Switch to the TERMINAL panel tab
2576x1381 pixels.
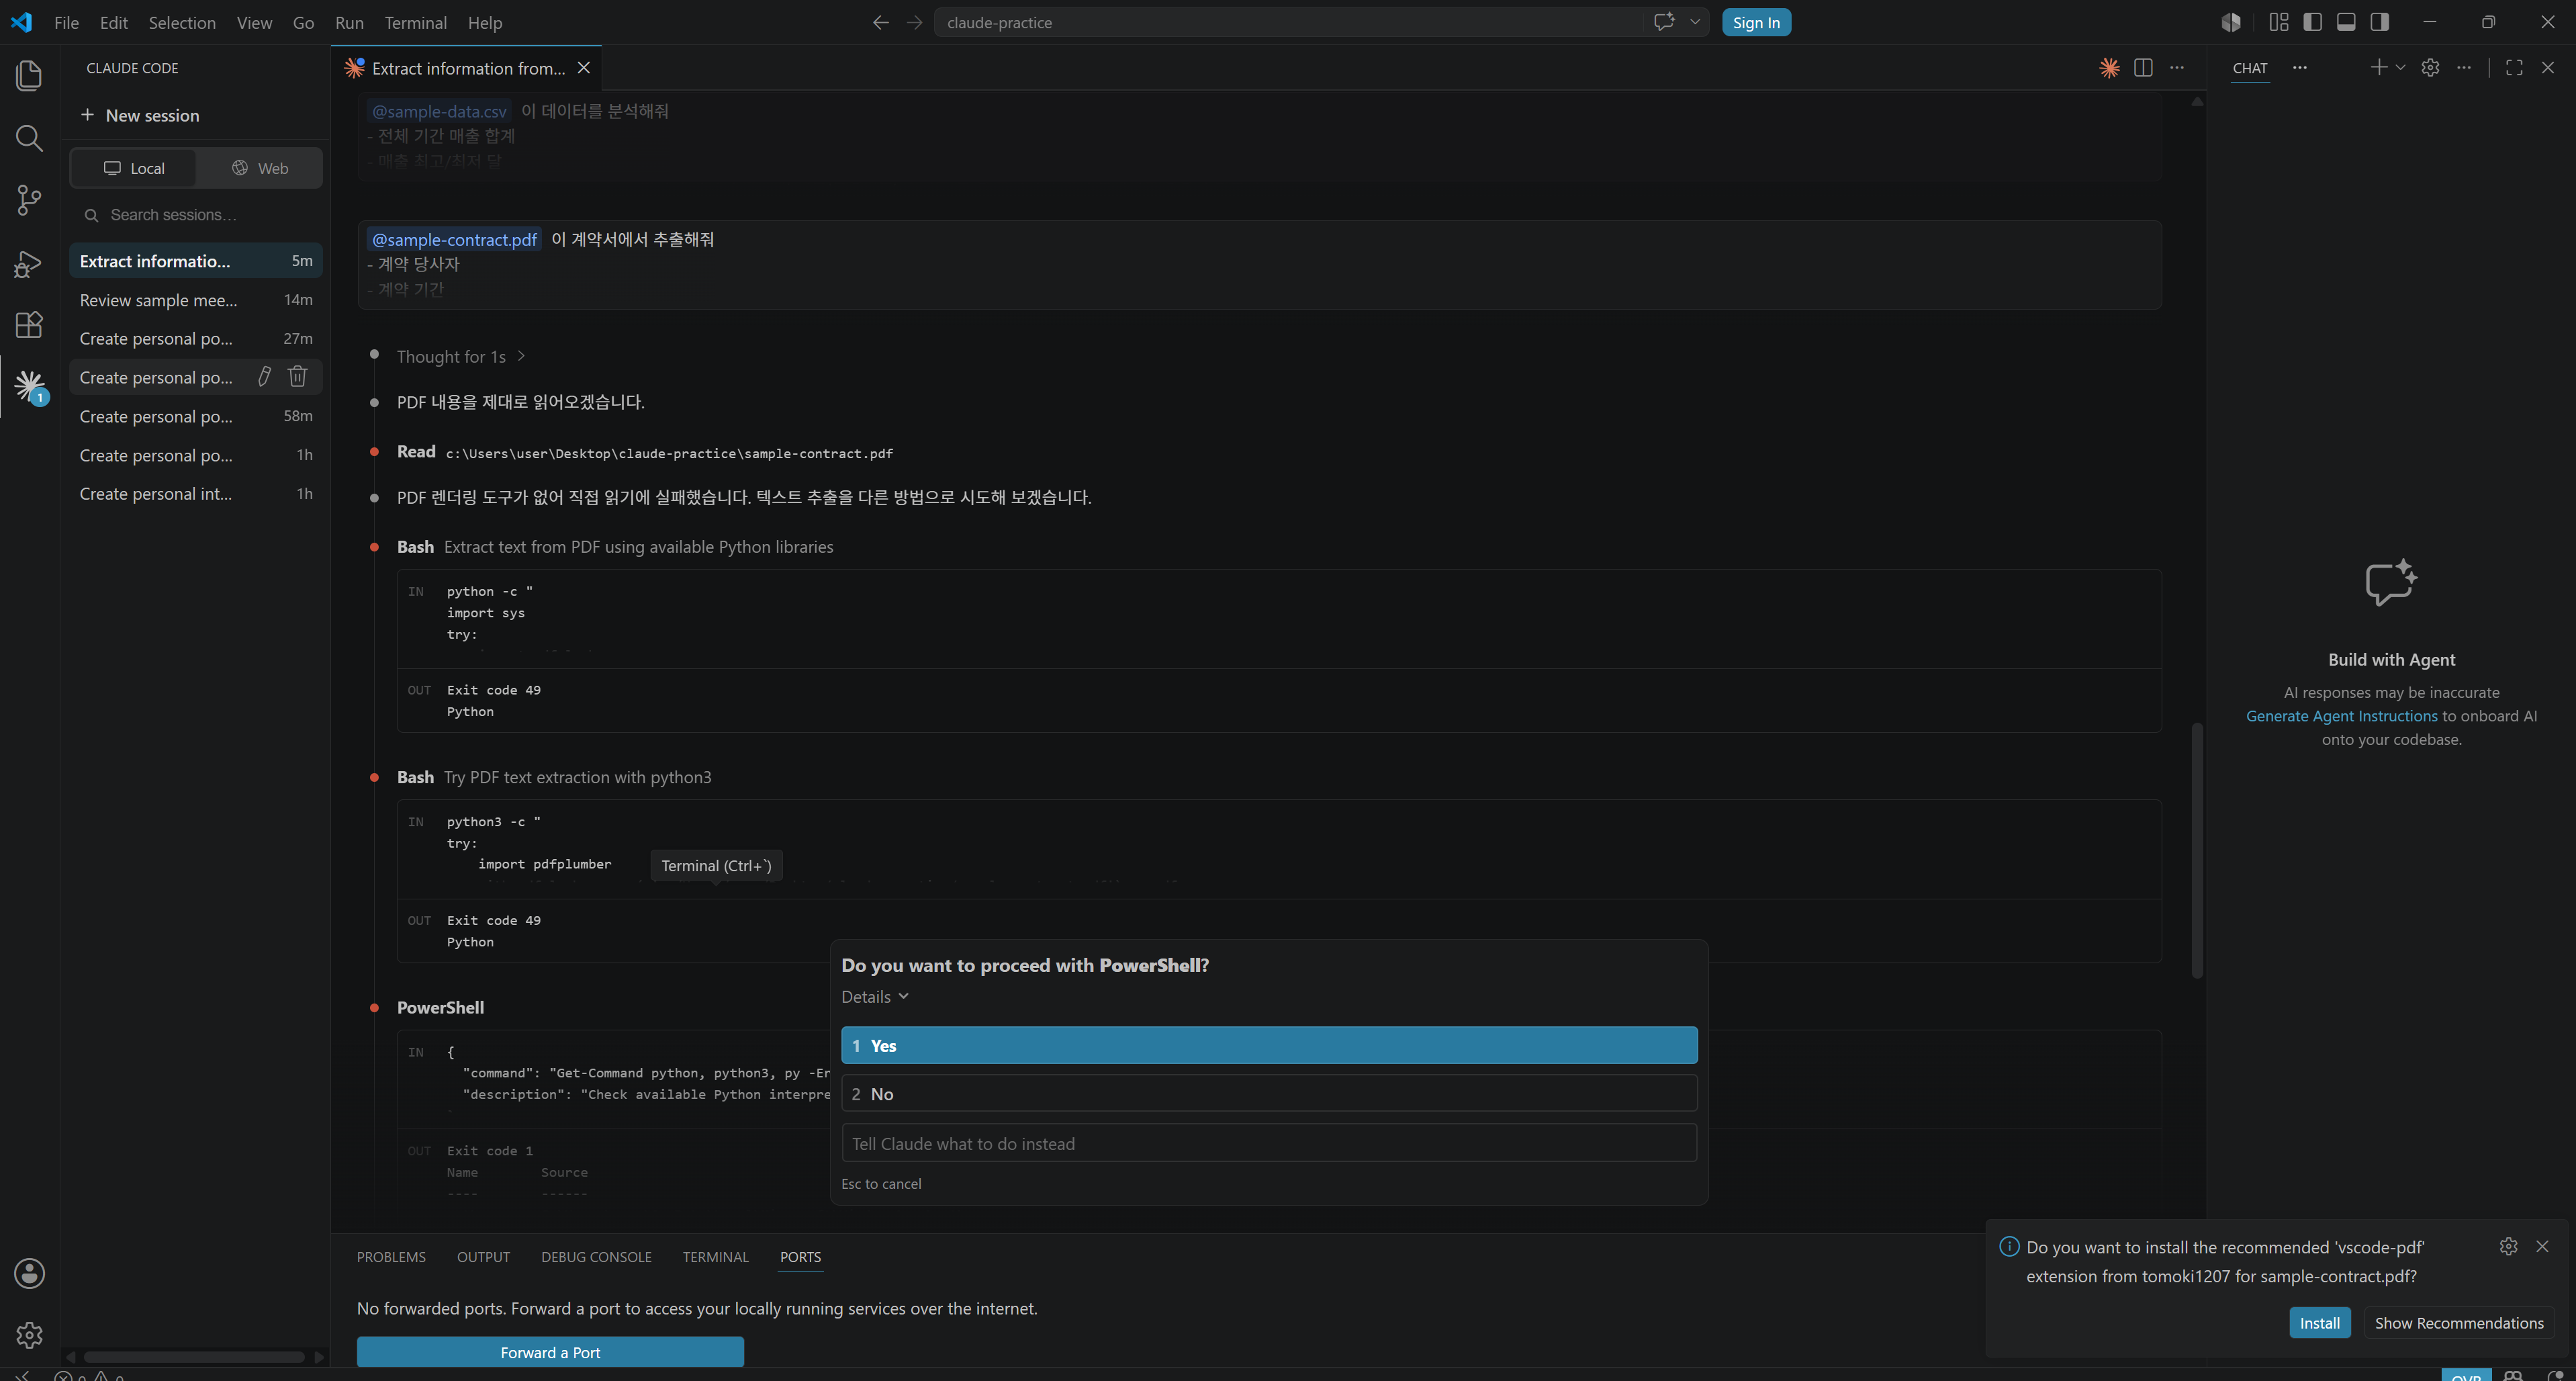[x=715, y=1257]
